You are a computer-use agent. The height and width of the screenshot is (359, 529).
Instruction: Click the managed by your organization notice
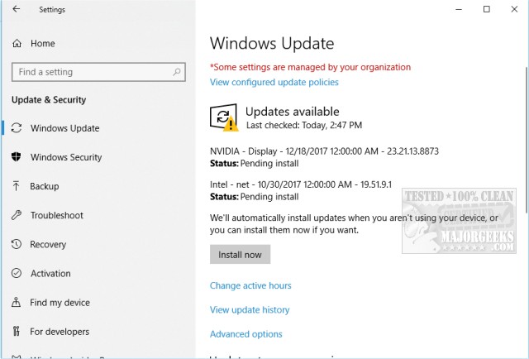pyautogui.click(x=311, y=67)
